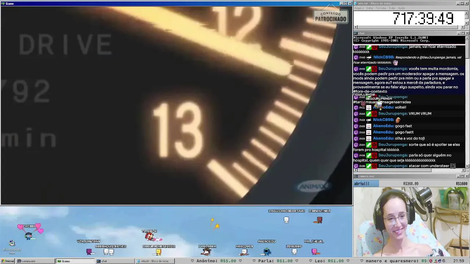Viewport: 470px width, 264px height.
Task: Switch to camera.exe in the taskbar
Action: click(x=35, y=261)
